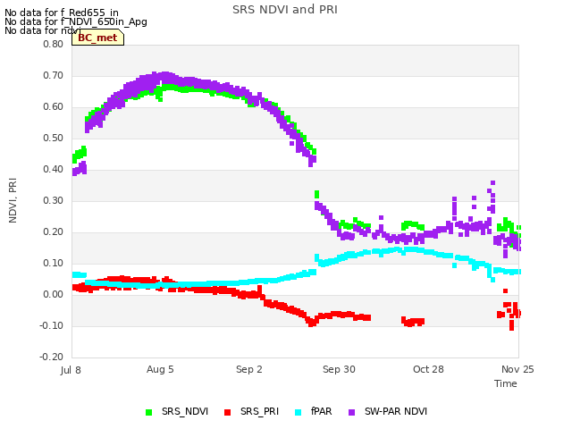Viewport: 572px width, 429px height.
Task: Click 'No data for f_NDVI_650in_Apg' message
Action: point(76,21)
